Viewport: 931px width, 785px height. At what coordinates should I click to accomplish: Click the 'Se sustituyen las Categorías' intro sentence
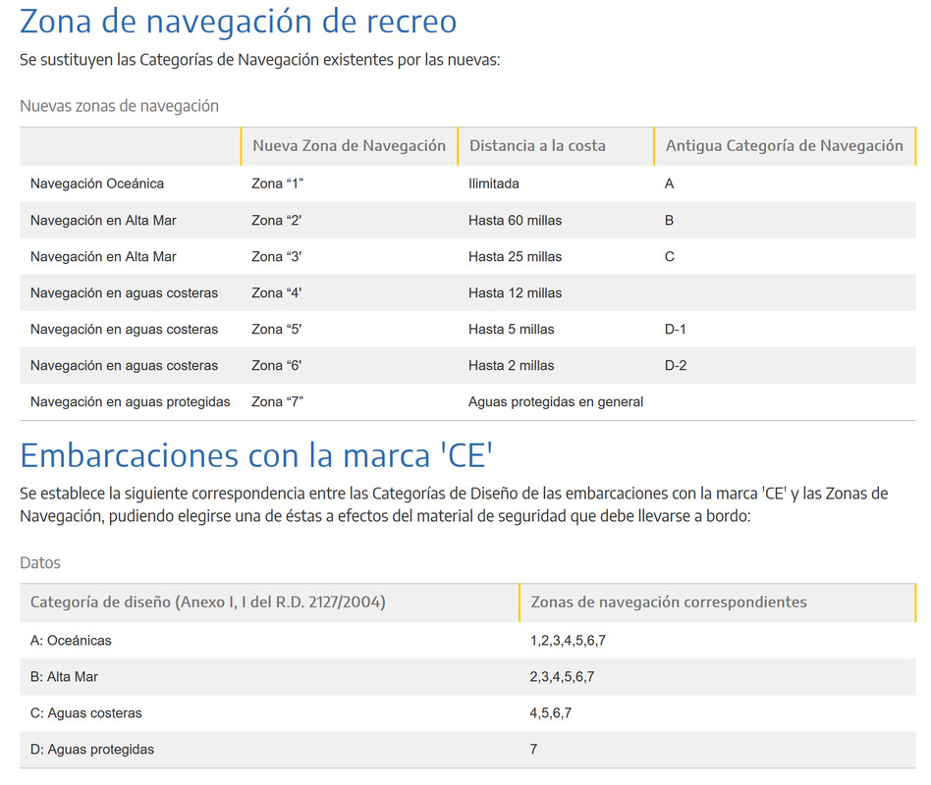pos(260,60)
